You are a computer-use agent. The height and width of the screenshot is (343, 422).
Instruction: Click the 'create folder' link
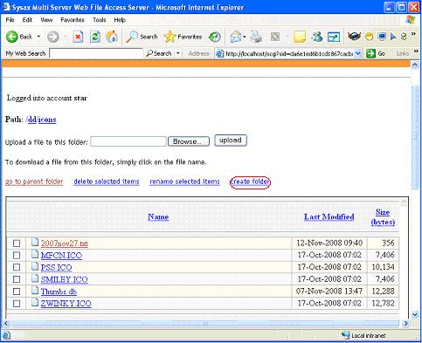pyautogui.click(x=250, y=182)
